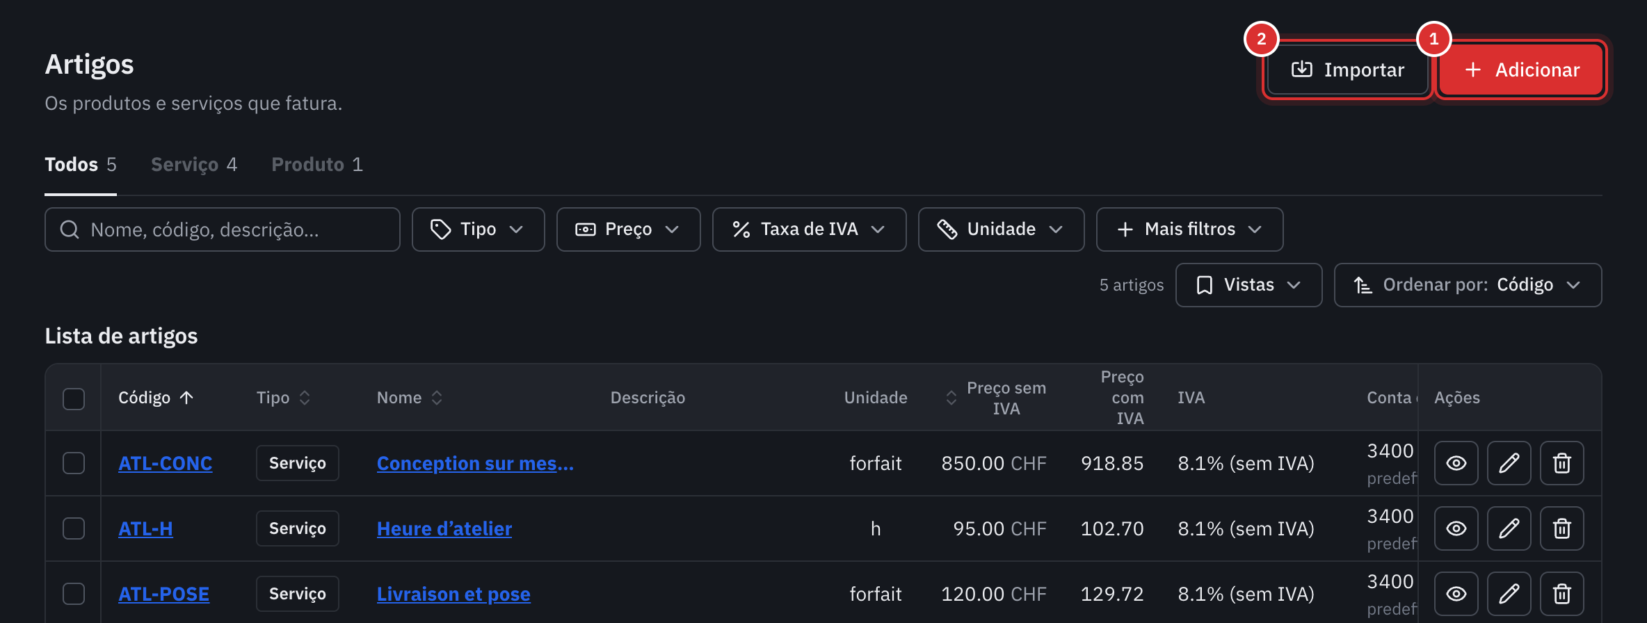
Task: Click the Importar button
Action: tap(1347, 70)
